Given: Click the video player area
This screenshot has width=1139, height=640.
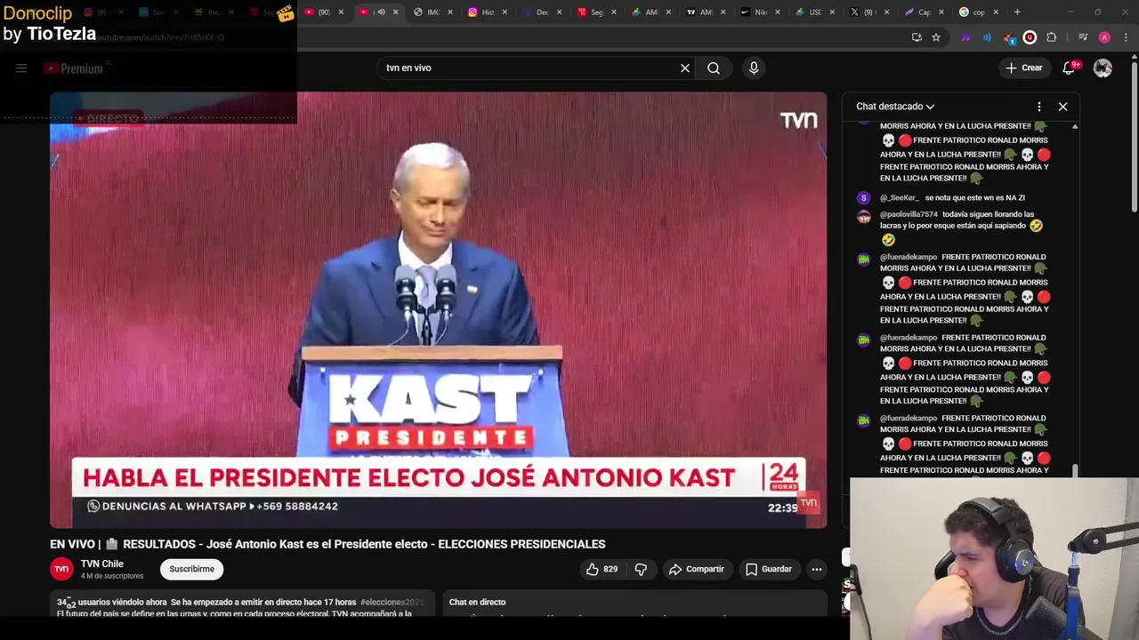Looking at the screenshot, I should click(438, 309).
